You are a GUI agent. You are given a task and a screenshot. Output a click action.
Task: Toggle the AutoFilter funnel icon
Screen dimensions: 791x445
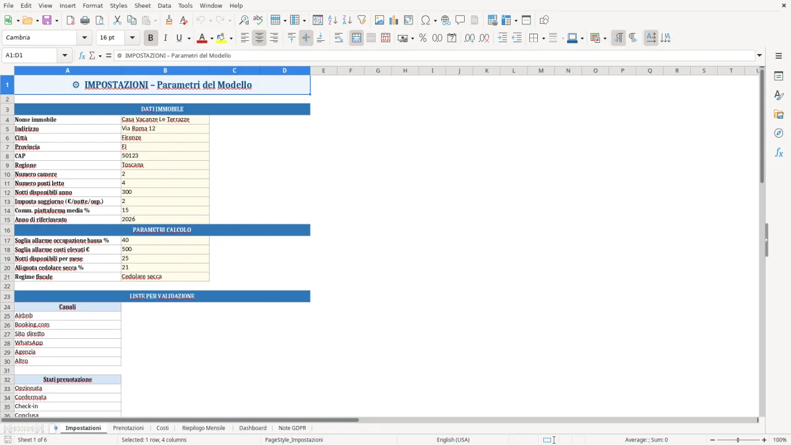click(x=361, y=20)
